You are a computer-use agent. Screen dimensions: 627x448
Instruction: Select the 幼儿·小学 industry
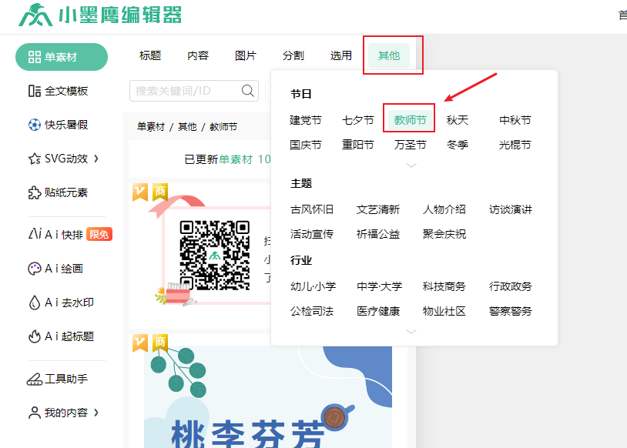pyautogui.click(x=313, y=286)
